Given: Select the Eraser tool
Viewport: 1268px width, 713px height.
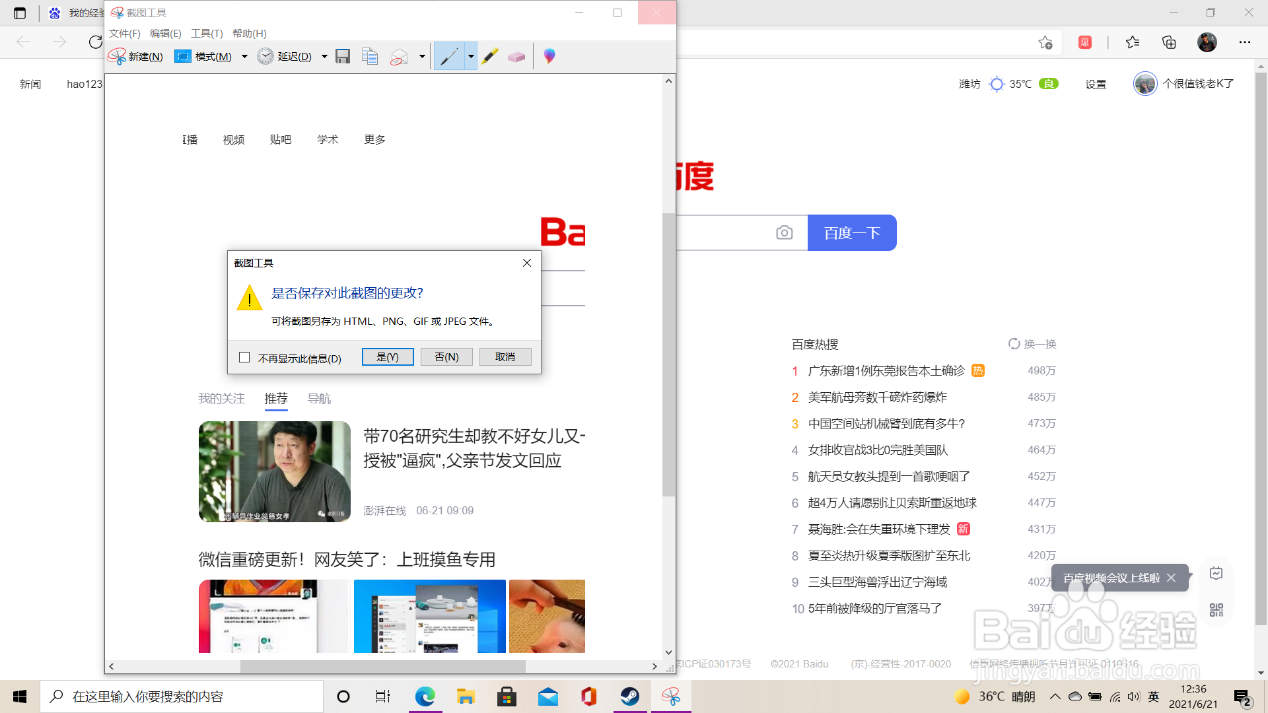Looking at the screenshot, I should click(516, 56).
